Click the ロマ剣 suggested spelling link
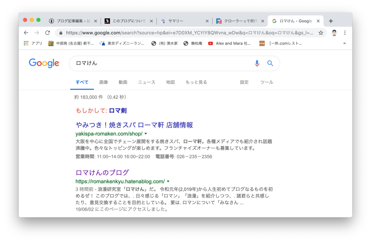This screenshot has height=242, width=371. pos(118,111)
